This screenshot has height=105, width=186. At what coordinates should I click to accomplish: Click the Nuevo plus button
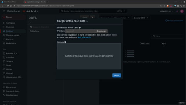tap(14, 17)
